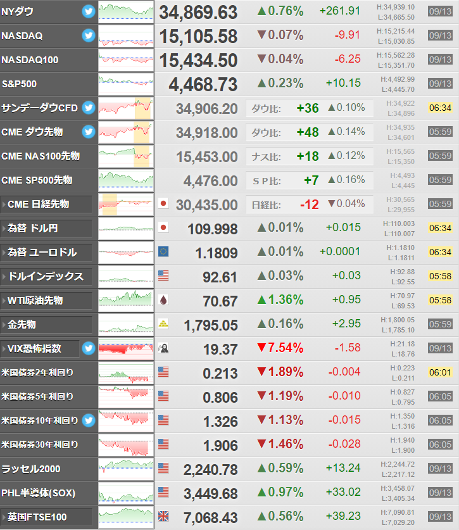This screenshot has width=459, height=530.
Task: Click the Twitter icon in the NYダウ row
Action: pyautogui.click(x=89, y=11)
